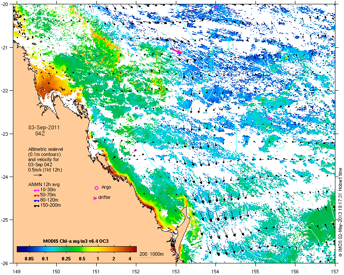Click the '03-Sep-2011' date label
This screenshot has height=275, width=344.
(44, 128)
